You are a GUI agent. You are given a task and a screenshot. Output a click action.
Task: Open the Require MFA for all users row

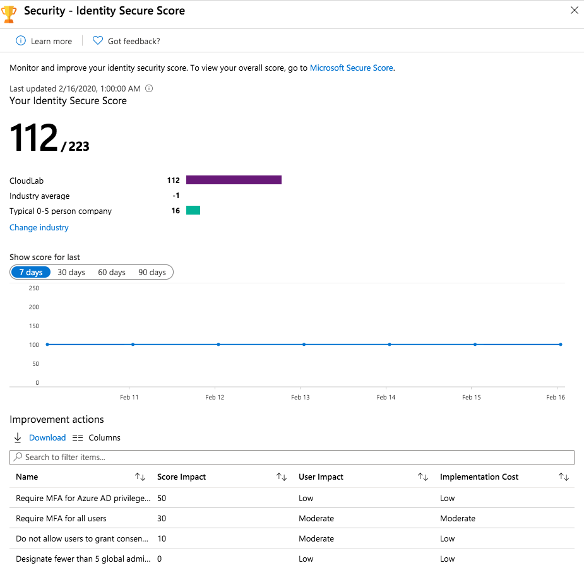point(292,518)
